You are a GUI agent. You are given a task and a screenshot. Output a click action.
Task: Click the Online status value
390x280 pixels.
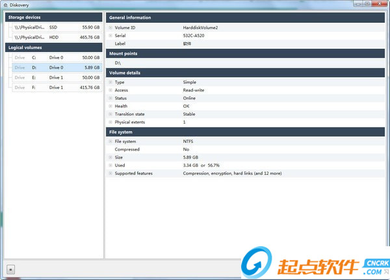pyautogui.click(x=189, y=98)
